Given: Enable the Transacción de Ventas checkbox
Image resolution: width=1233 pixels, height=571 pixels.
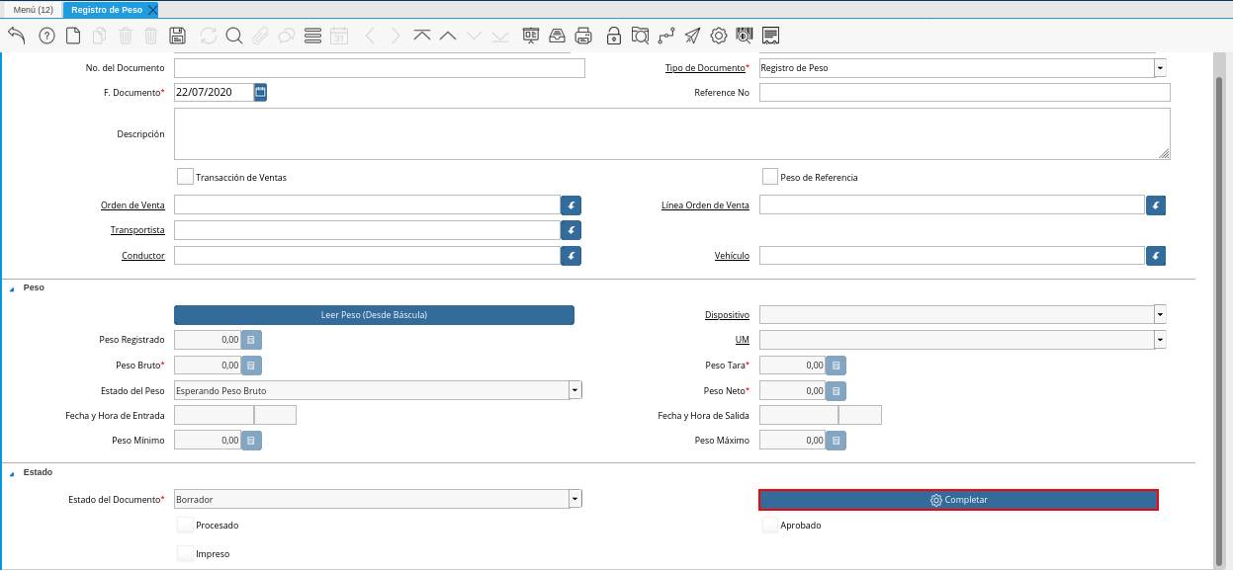Looking at the screenshot, I should tap(185, 177).
